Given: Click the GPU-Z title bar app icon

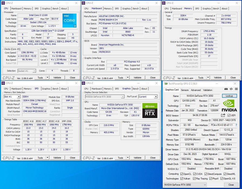Looking at the screenshot, I should click(x=166, y=83).
